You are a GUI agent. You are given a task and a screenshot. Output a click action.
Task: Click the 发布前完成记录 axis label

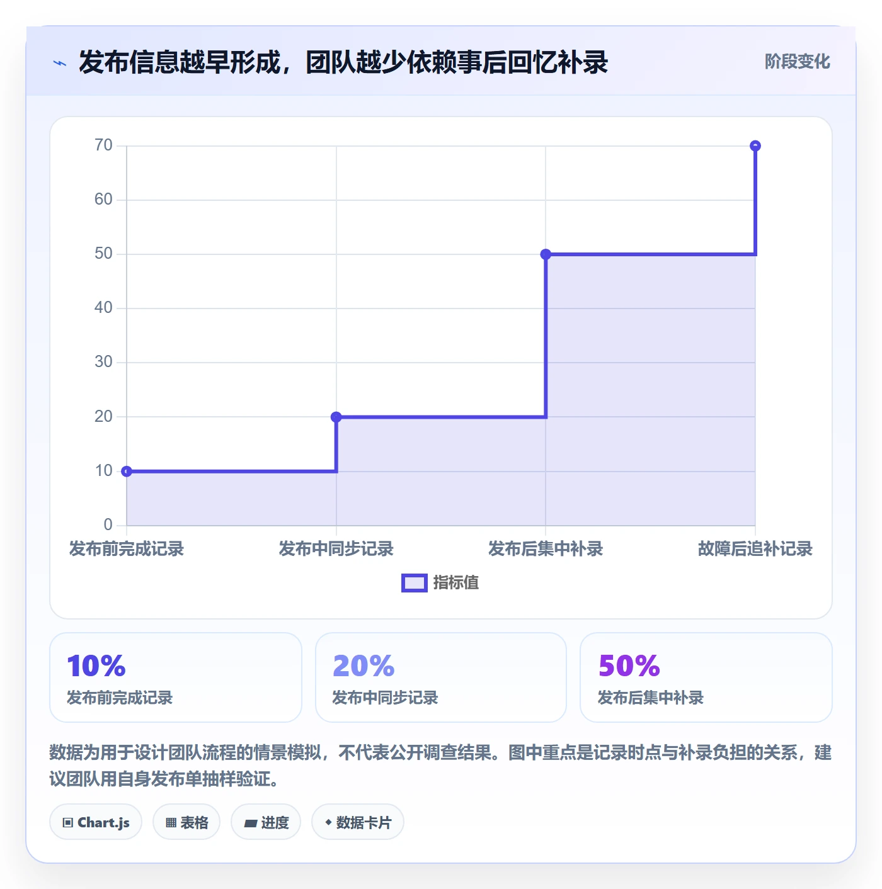coord(127,549)
